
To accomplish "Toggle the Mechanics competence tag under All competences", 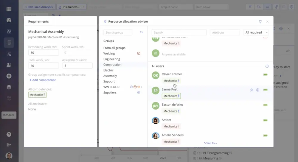I will 37,95.
